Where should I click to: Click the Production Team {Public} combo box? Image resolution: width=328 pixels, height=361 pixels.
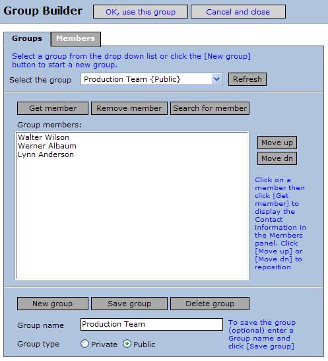point(152,79)
